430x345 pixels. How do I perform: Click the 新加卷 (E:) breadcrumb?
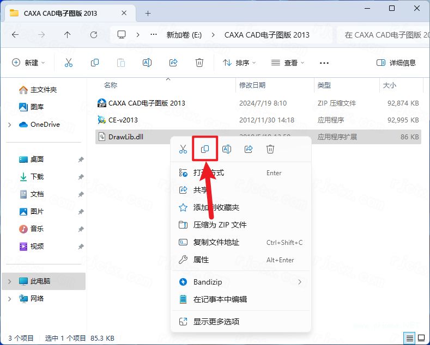point(184,35)
